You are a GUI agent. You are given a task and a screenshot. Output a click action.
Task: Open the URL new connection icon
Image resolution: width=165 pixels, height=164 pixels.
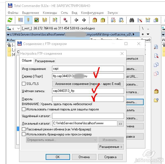coord(121,20)
